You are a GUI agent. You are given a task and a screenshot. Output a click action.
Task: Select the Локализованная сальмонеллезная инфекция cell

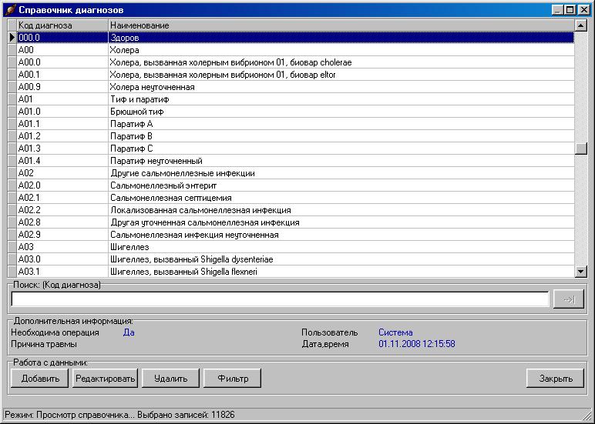click(x=341, y=210)
